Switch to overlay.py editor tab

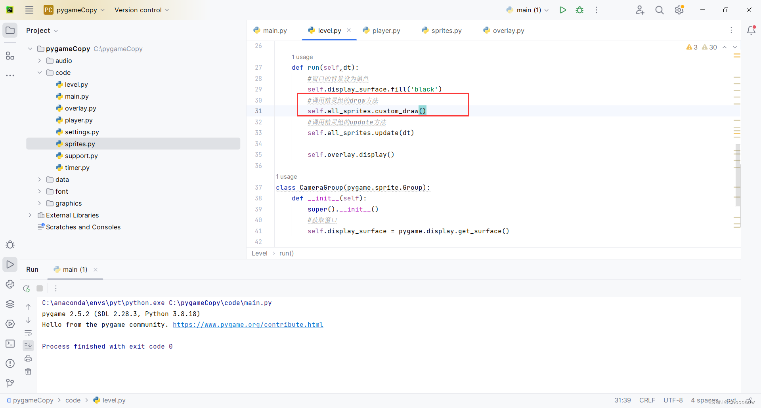click(x=504, y=31)
